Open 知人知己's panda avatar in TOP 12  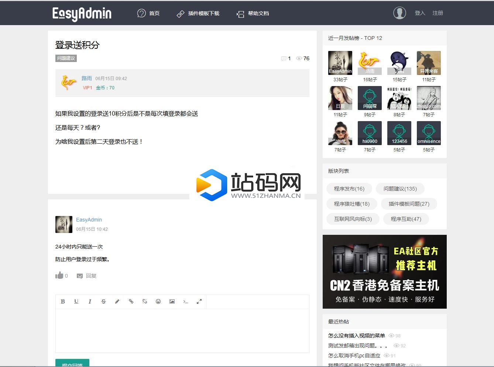point(399,98)
